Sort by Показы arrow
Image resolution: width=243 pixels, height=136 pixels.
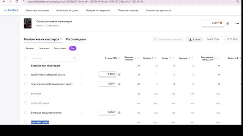(x=155, y=58)
